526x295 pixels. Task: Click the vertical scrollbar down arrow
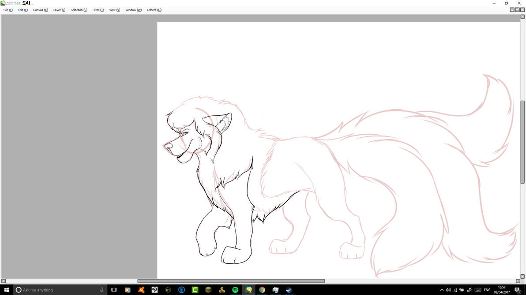tap(522, 277)
